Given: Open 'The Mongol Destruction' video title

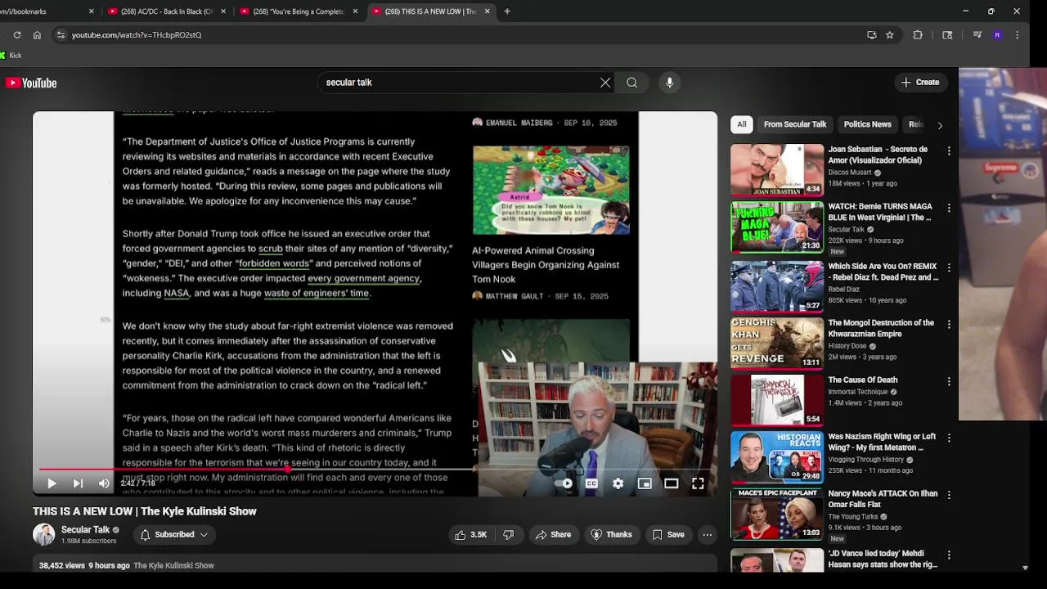Looking at the screenshot, I should click(x=881, y=328).
